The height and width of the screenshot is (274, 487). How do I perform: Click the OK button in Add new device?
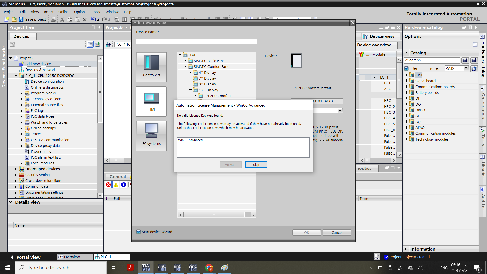click(306, 233)
